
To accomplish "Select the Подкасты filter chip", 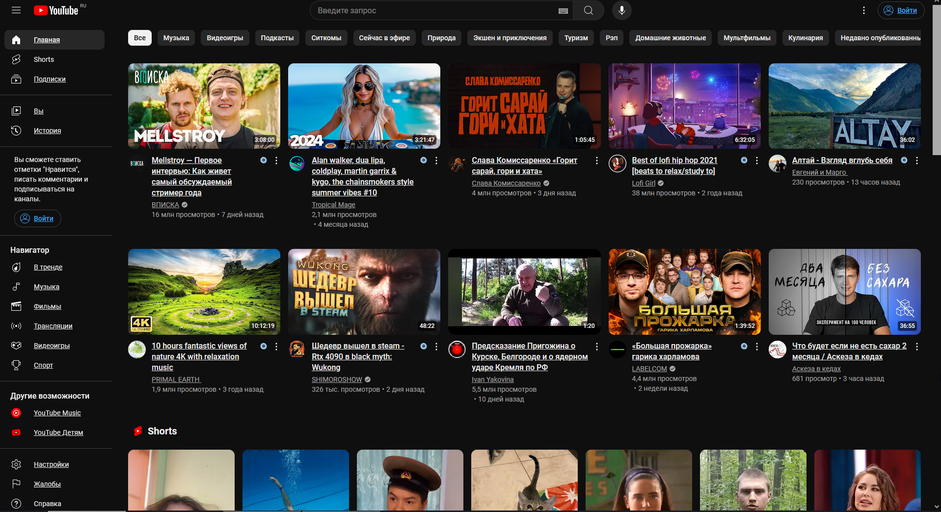I will (277, 38).
